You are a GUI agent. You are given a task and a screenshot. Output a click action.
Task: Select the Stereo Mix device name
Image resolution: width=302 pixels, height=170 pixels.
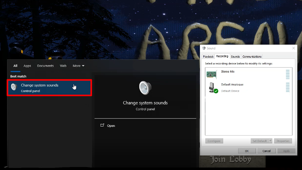(x=228, y=71)
